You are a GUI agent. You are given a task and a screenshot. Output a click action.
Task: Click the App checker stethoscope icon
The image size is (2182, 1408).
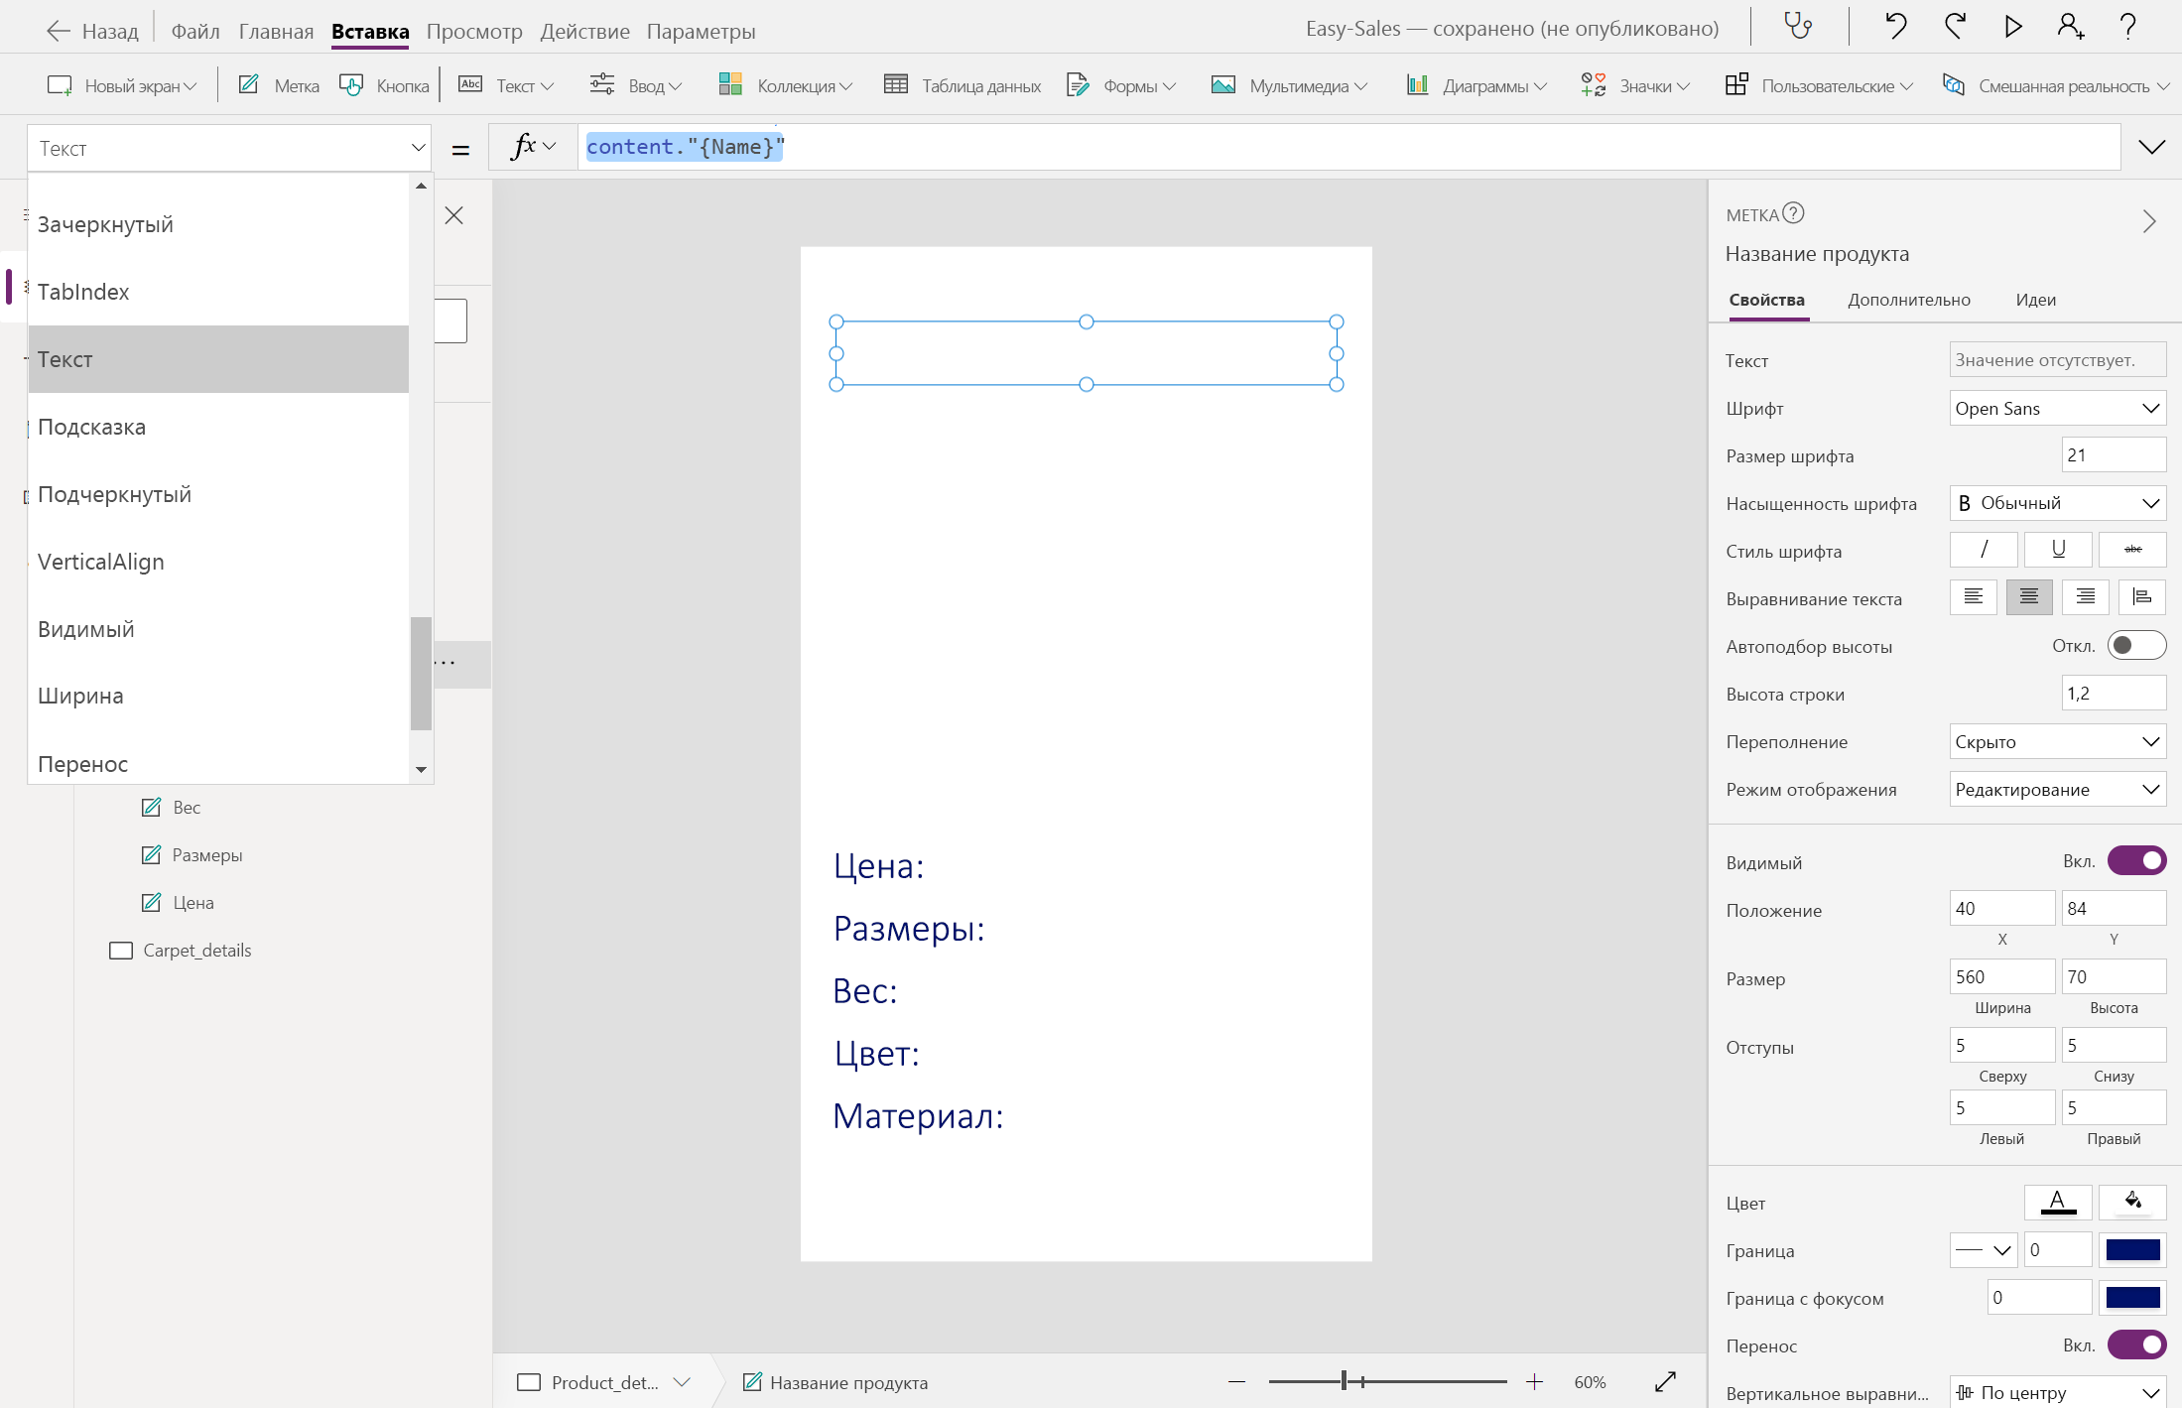1798,26
